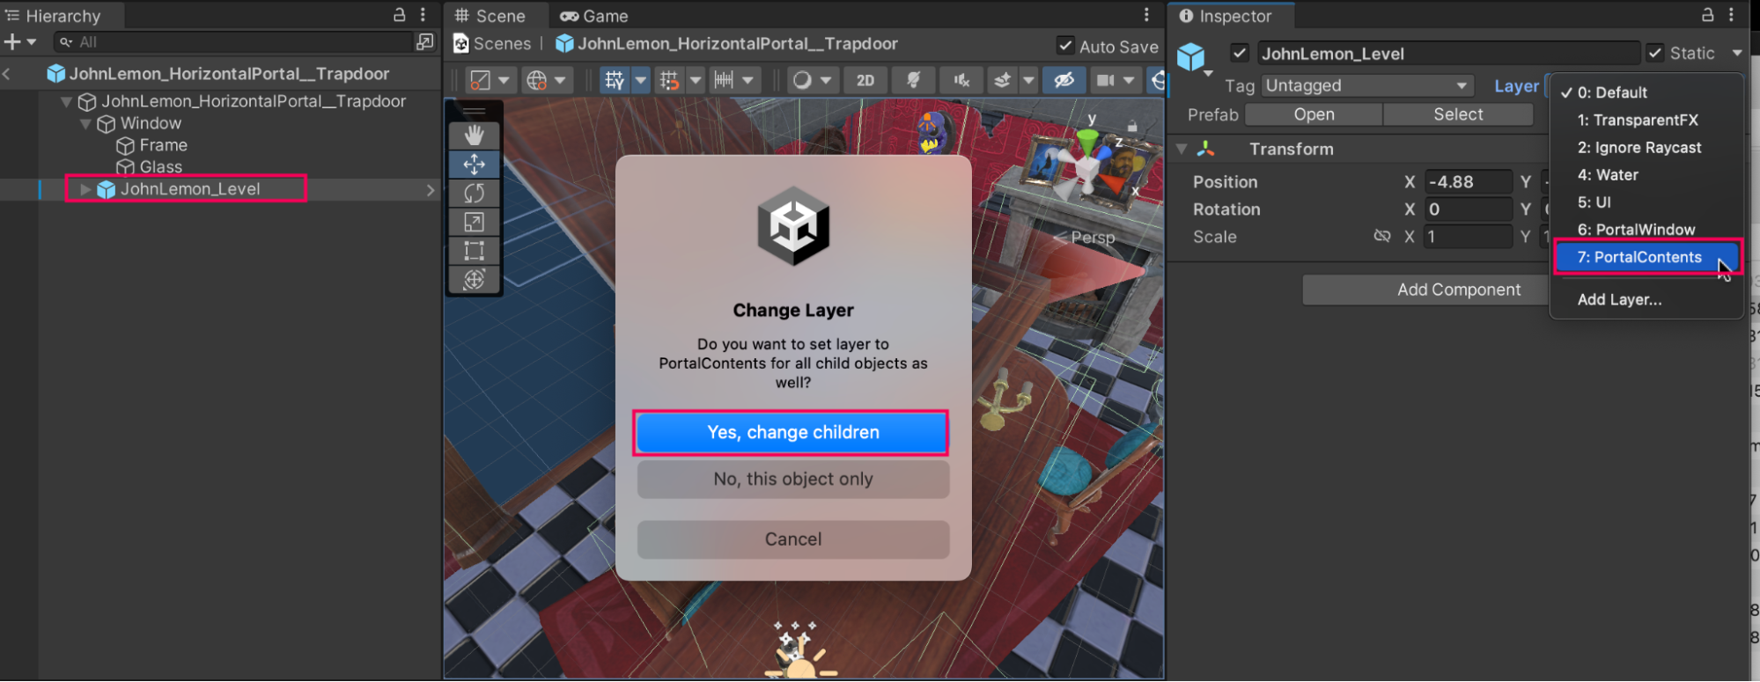The height and width of the screenshot is (682, 1760).
Task: Open the Inspector panel three-dot menu
Action: 1731,15
